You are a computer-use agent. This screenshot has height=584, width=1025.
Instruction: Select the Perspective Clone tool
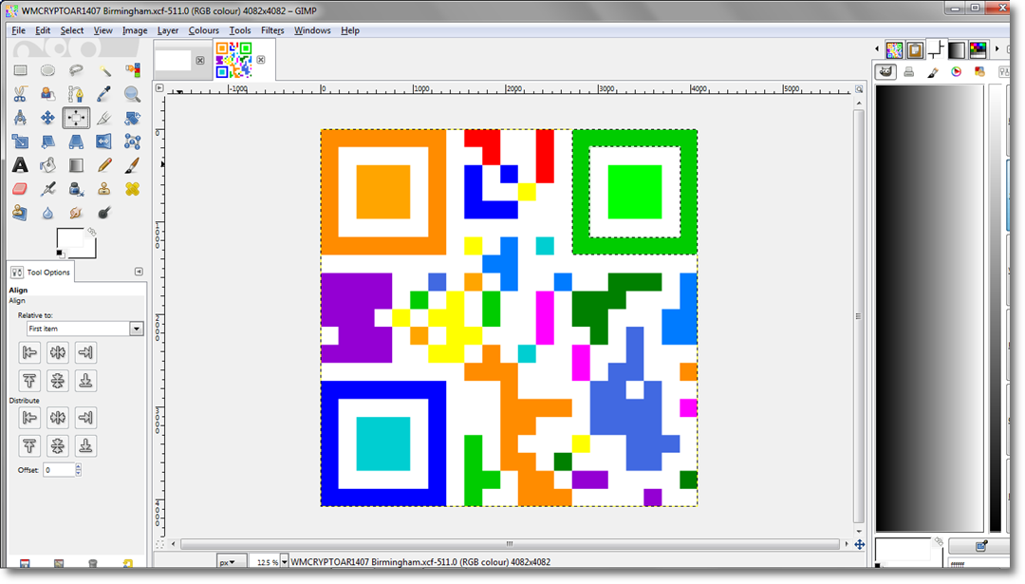click(20, 213)
